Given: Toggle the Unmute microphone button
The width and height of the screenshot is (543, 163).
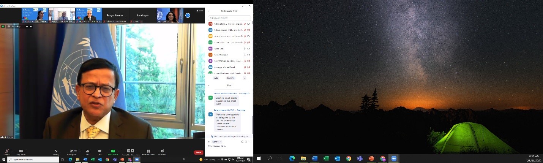Looking at the screenshot, I should pyautogui.click(x=7, y=152).
